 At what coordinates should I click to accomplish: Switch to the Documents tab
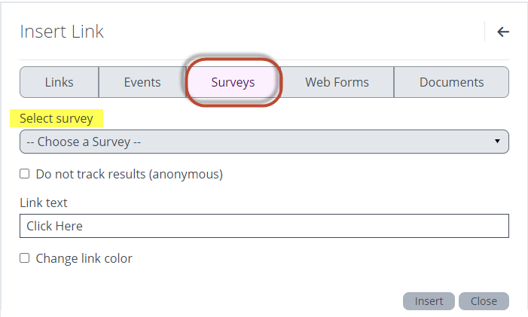[451, 82]
